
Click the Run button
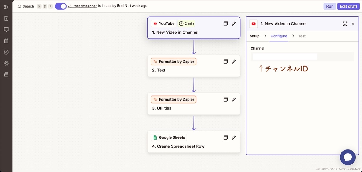[330, 6]
